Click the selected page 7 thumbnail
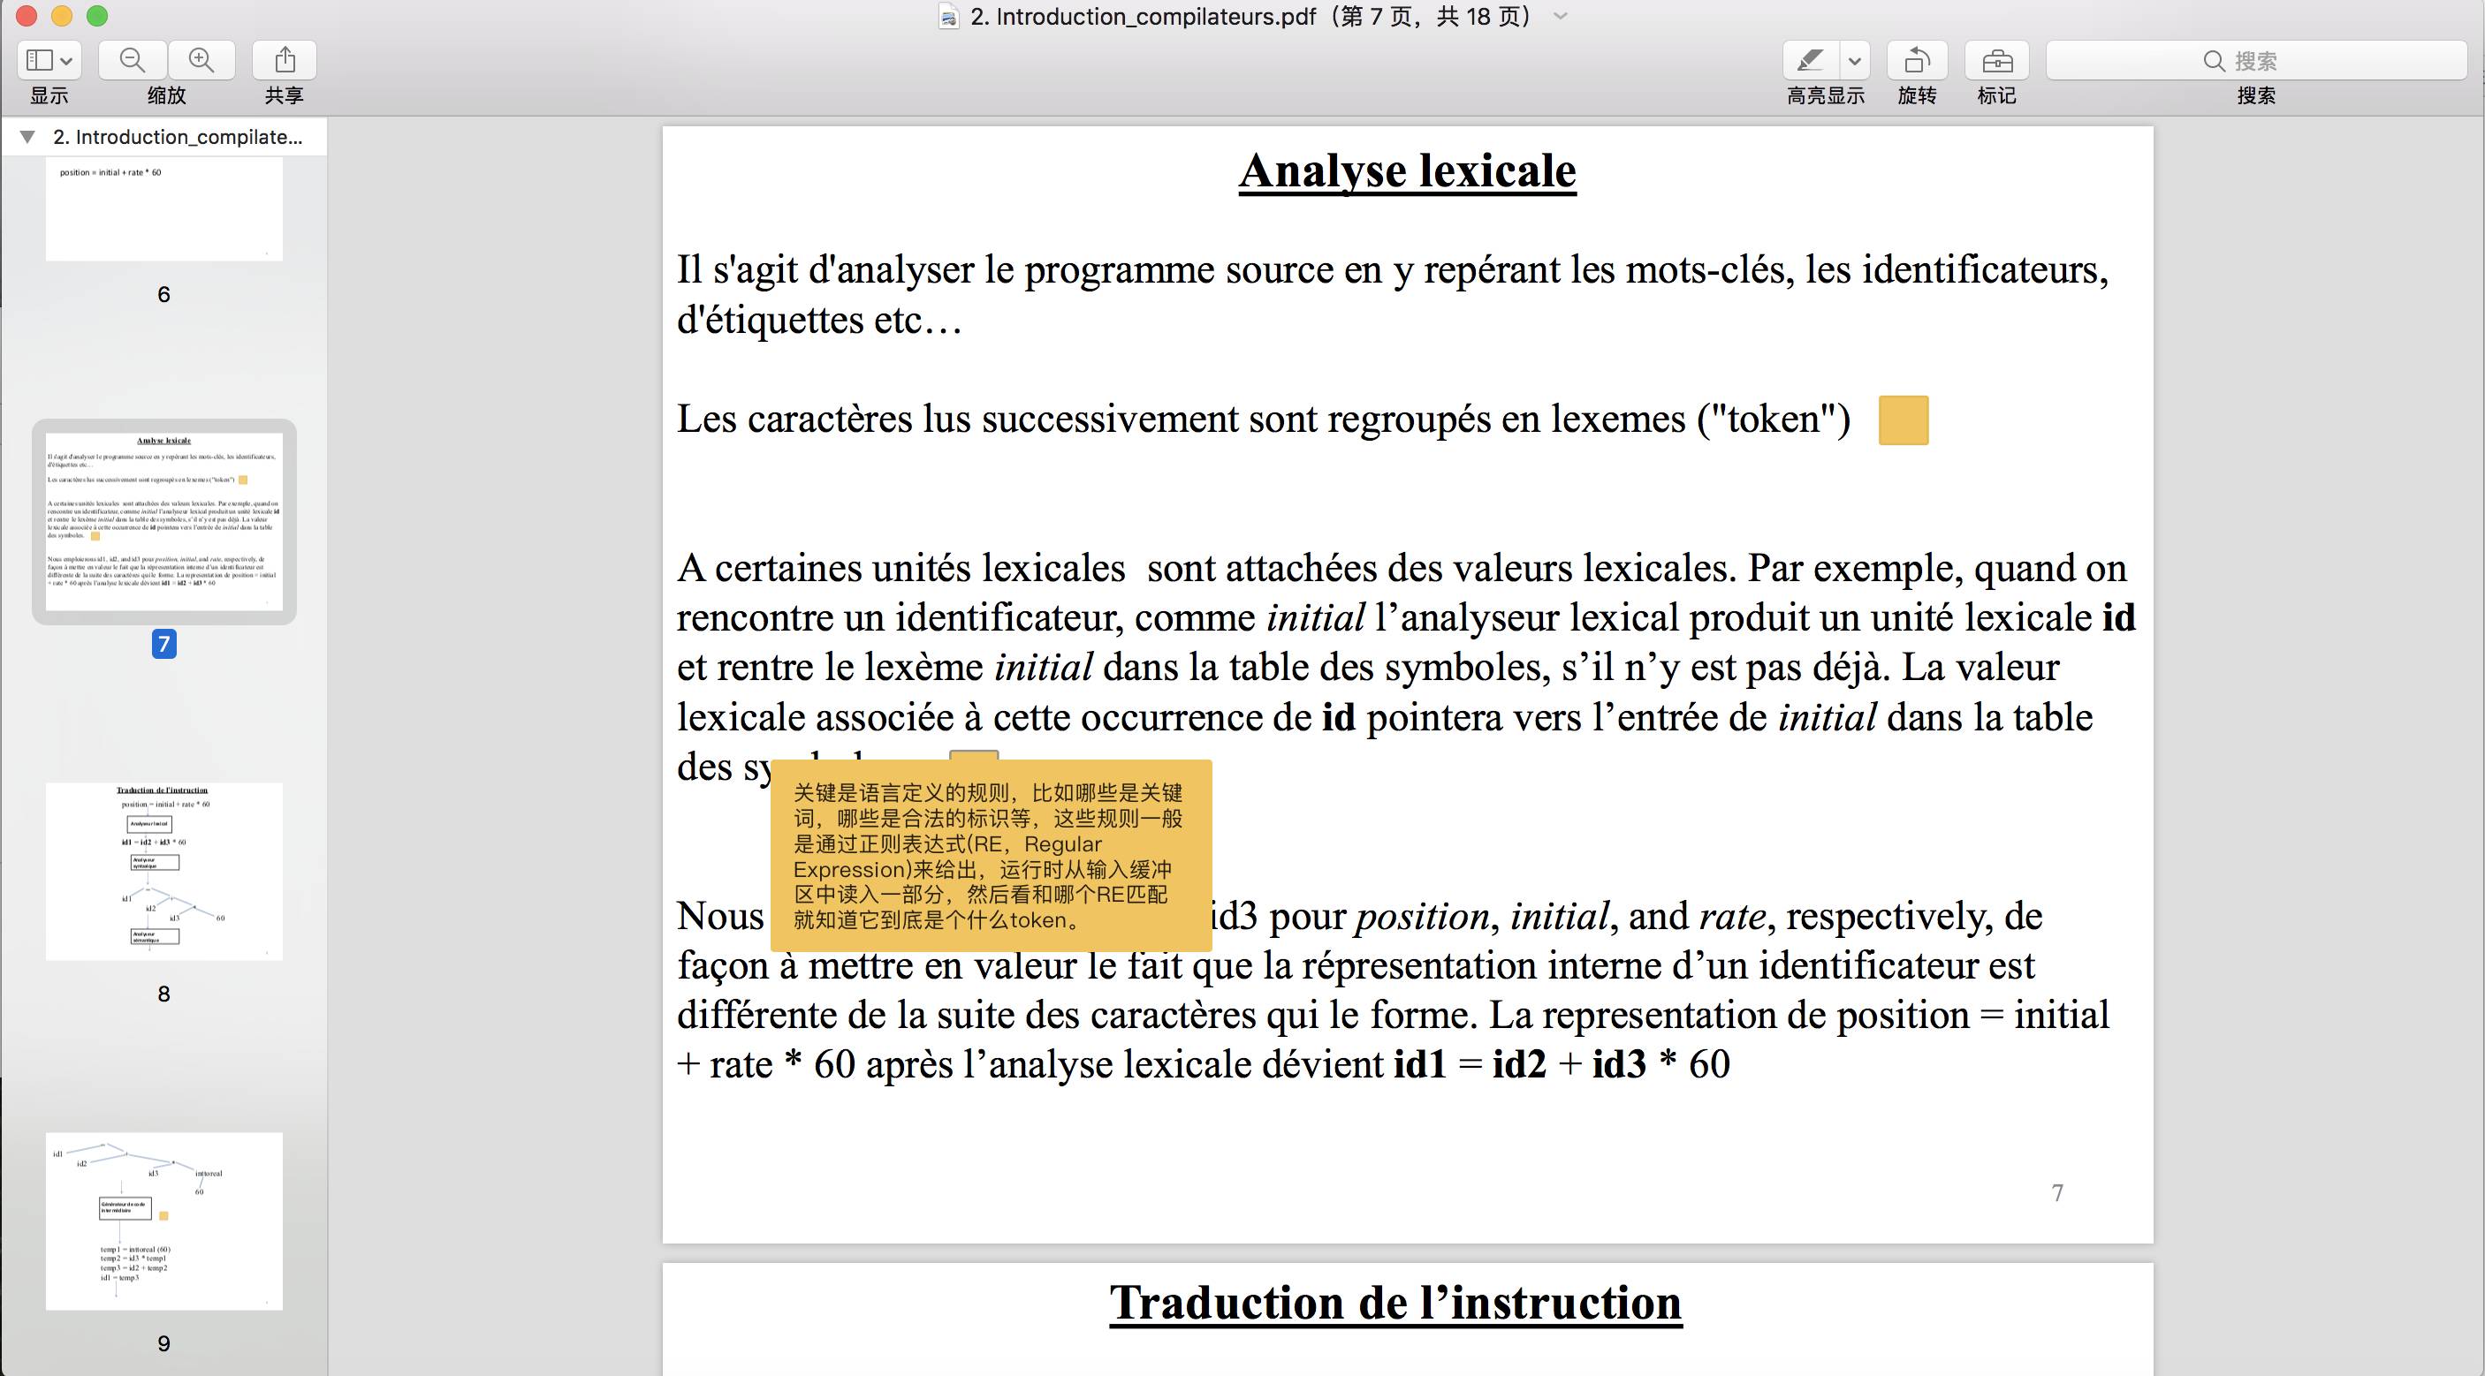The height and width of the screenshot is (1376, 2485). [164, 522]
